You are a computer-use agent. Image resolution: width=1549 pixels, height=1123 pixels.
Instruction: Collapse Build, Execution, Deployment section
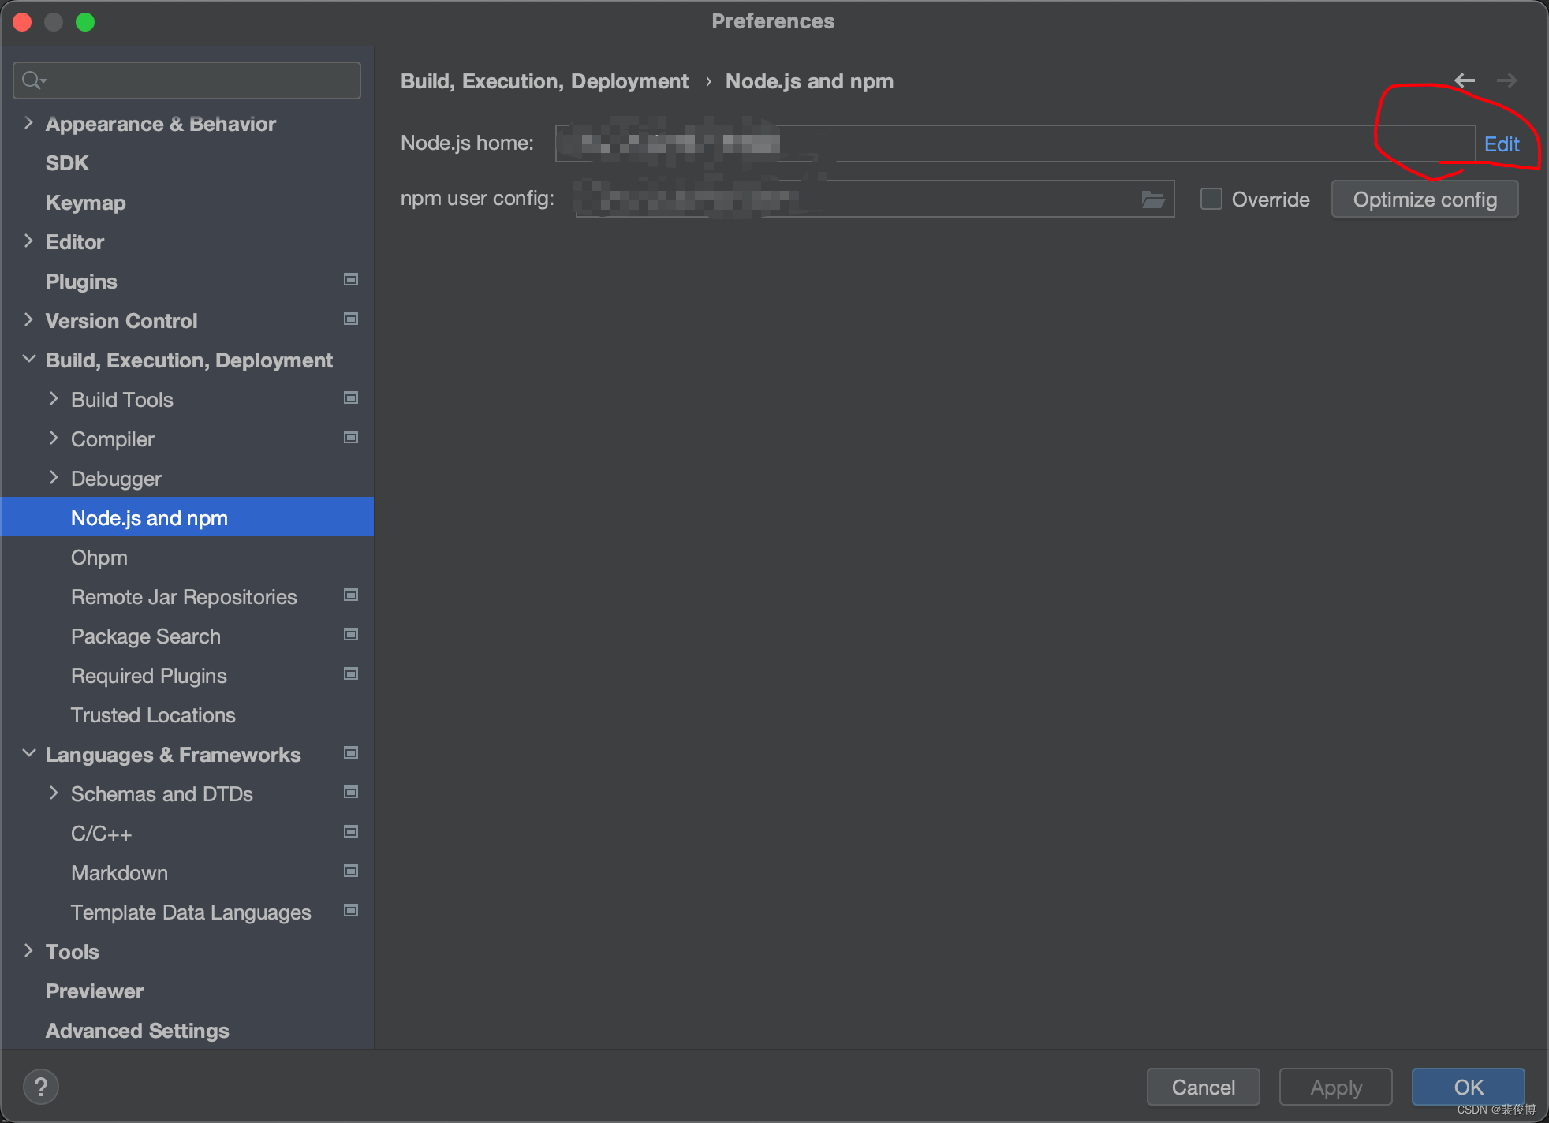[28, 360]
